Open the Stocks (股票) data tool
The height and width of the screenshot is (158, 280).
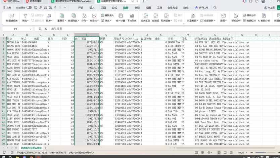point(223,18)
